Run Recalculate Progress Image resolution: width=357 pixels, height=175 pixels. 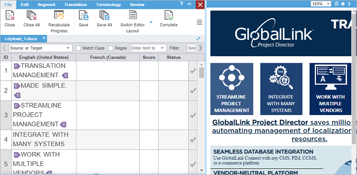point(59,16)
